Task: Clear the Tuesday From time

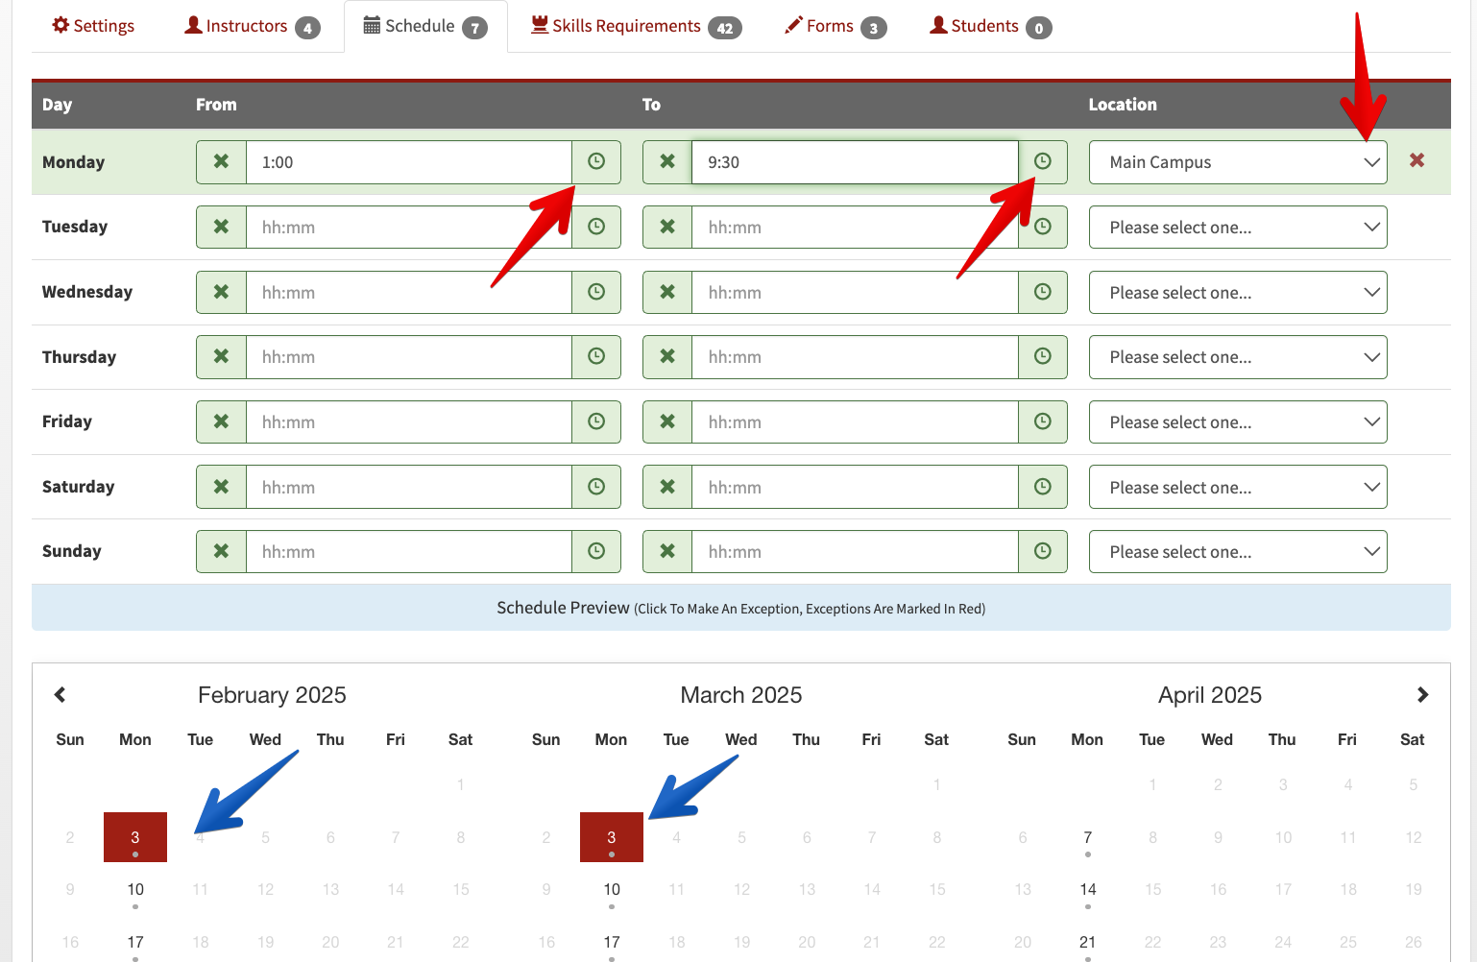Action: [221, 228]
